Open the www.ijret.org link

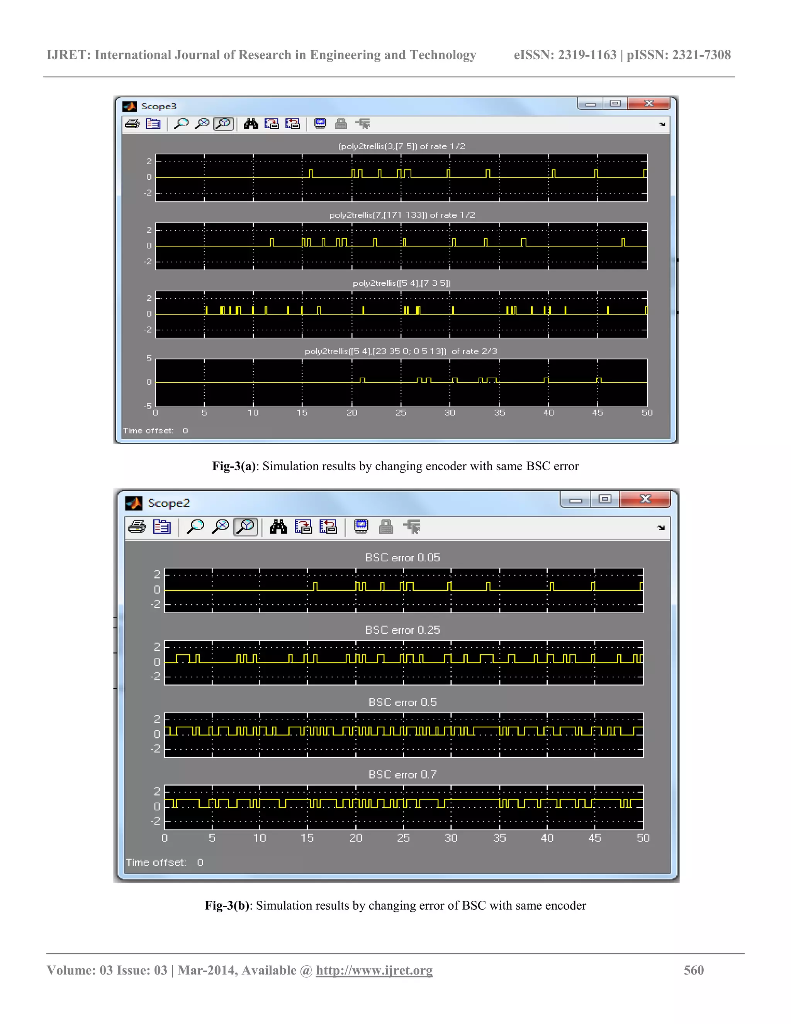[374, 970]
